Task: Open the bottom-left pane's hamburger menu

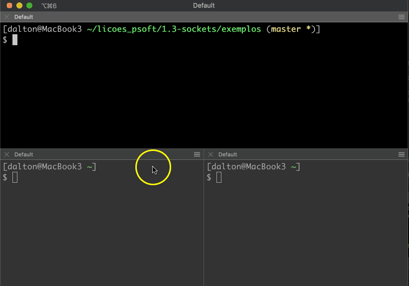Action: [x=197, y=154]
